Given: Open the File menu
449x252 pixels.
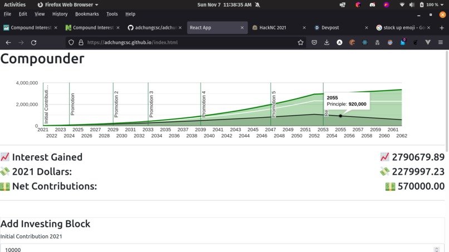Looking at the screenshot, I should (7, 14).
